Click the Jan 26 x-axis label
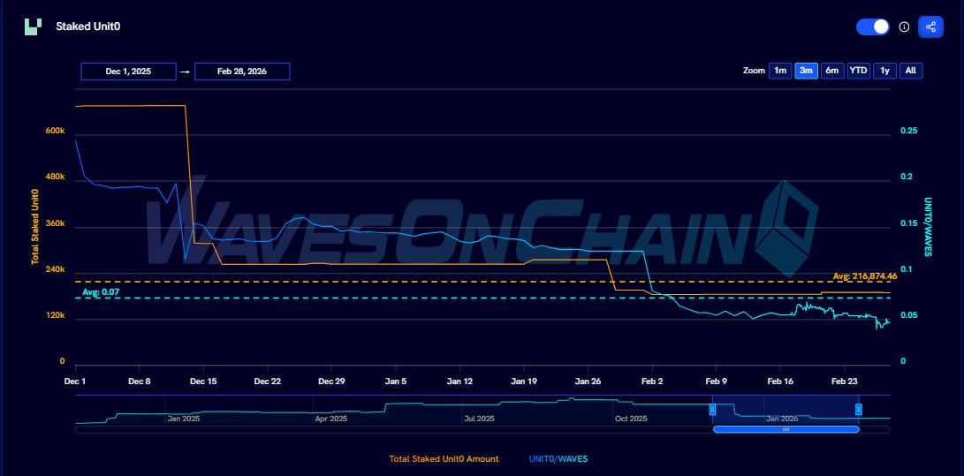This screenshot has width=964, height=476. [588, 382]
